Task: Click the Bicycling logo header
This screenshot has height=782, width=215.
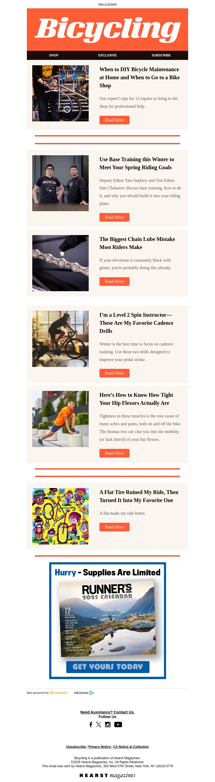Action: [107, 30]
